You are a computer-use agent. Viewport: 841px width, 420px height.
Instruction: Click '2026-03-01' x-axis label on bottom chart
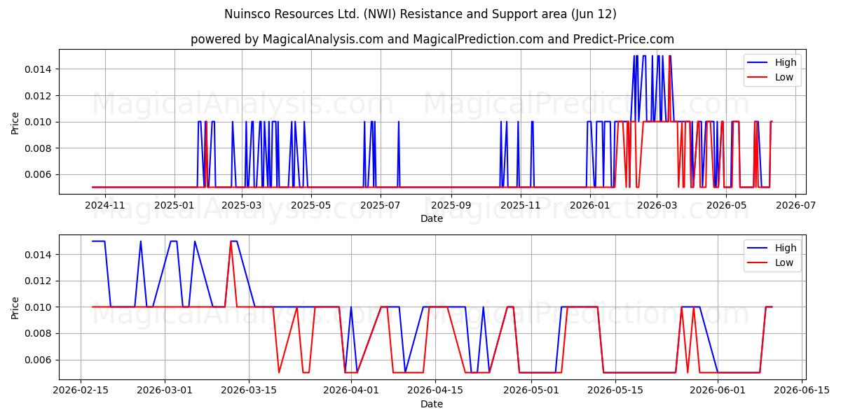[x=165, y=391]
